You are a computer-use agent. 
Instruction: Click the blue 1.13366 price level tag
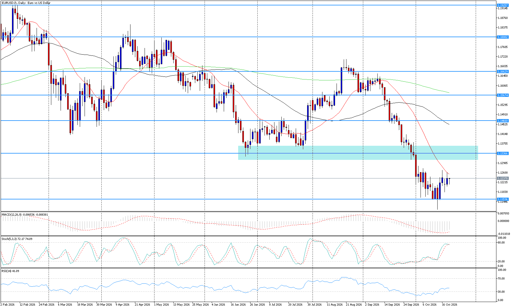pos(503,154)
